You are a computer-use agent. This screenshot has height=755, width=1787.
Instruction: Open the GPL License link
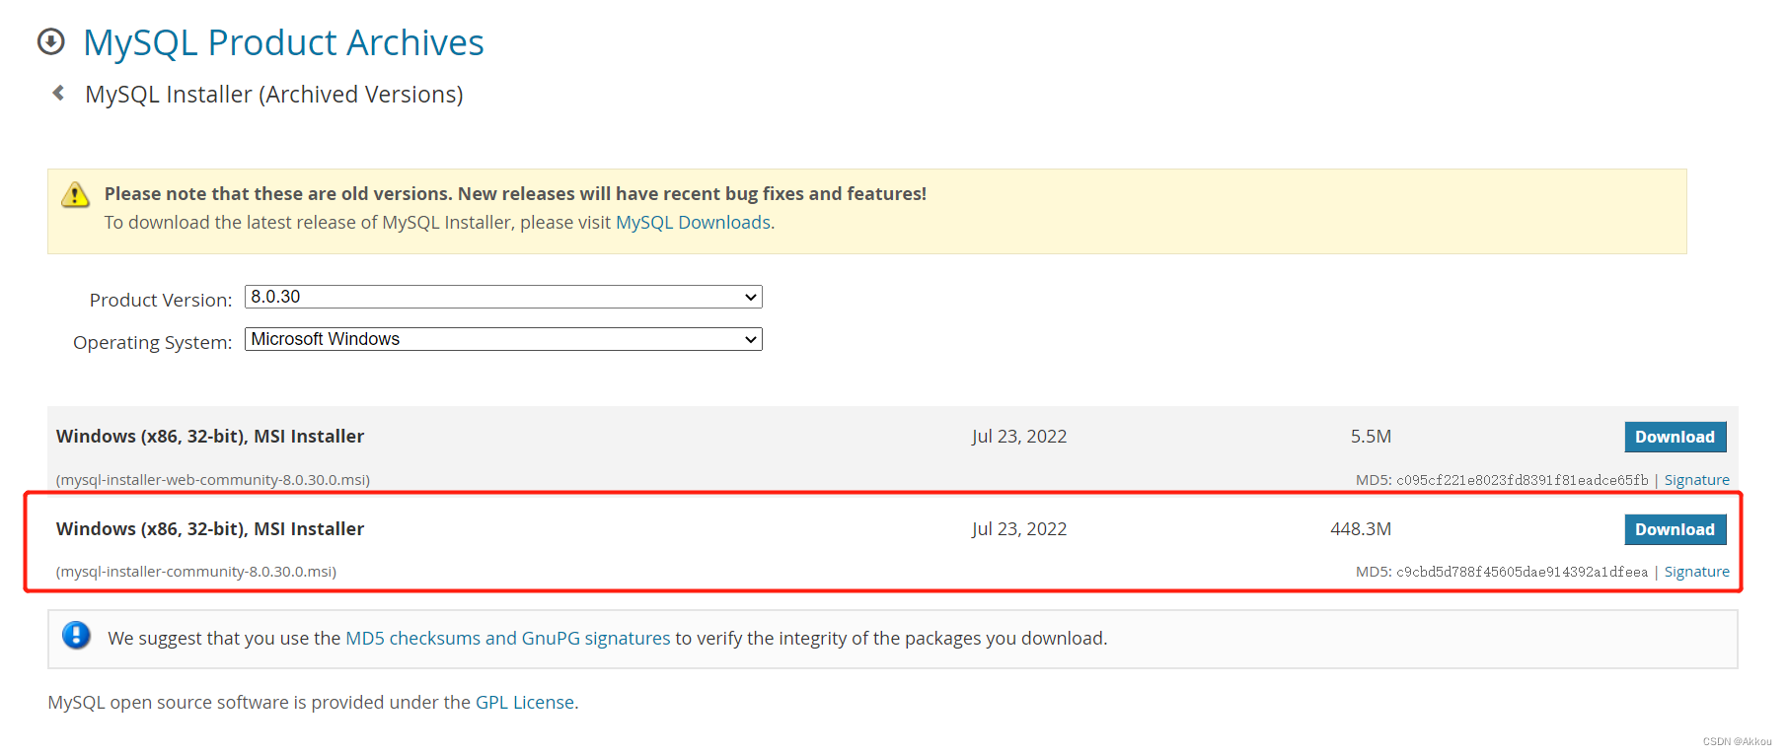pos(525,703)
